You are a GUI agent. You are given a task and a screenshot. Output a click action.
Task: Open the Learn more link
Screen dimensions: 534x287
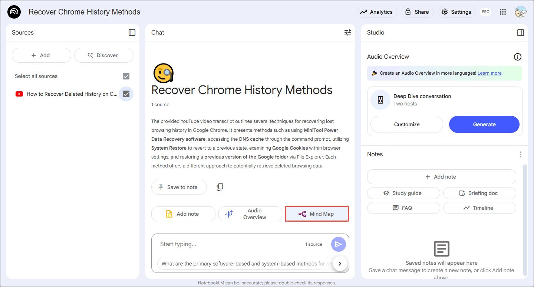(489, 73)
